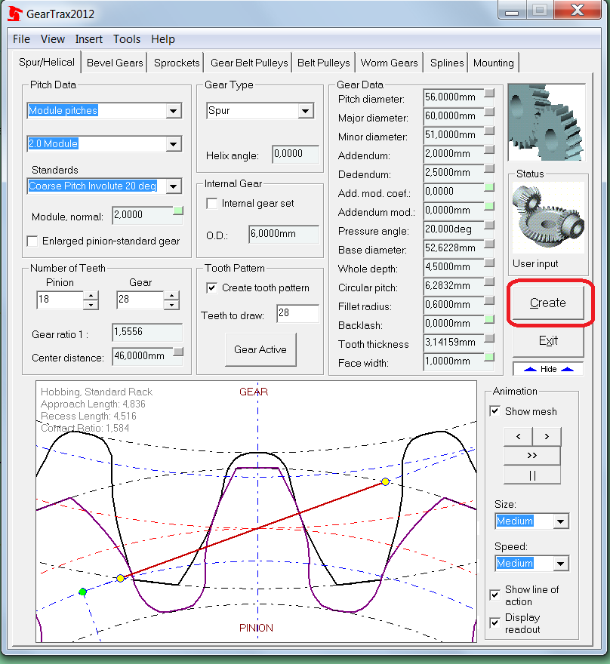Open the Belt Pulleys tab
The image size is (610, 664).
tap(324, 63)
